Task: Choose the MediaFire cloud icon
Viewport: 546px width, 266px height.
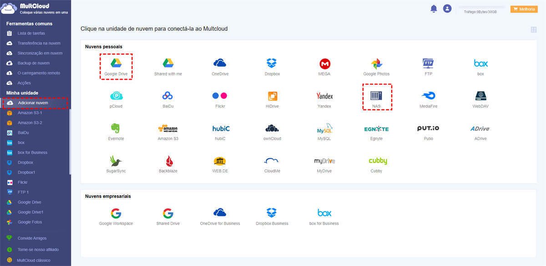Action: 428,95
